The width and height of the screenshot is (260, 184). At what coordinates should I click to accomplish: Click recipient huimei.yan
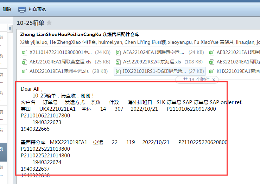click(110, 42)
